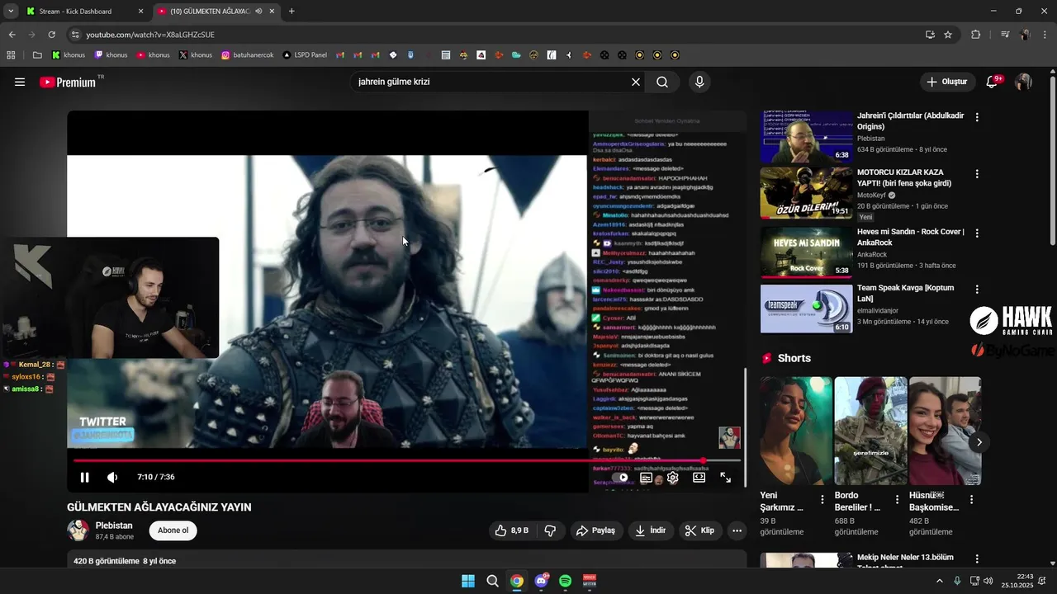Viewport: 1057px width, 594px height.
Task: Click the search magnifier button
Action: pos(662,82)
